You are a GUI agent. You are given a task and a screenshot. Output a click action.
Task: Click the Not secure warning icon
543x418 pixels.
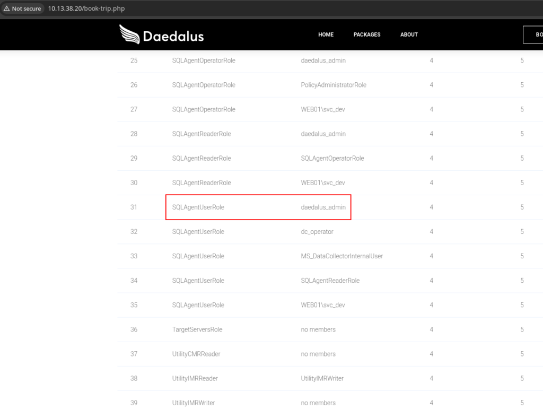[x=7, y=8]
